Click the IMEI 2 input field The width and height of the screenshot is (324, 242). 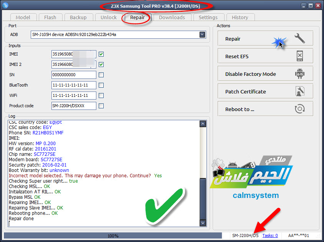pyautogui.click(x=74, y=64)
